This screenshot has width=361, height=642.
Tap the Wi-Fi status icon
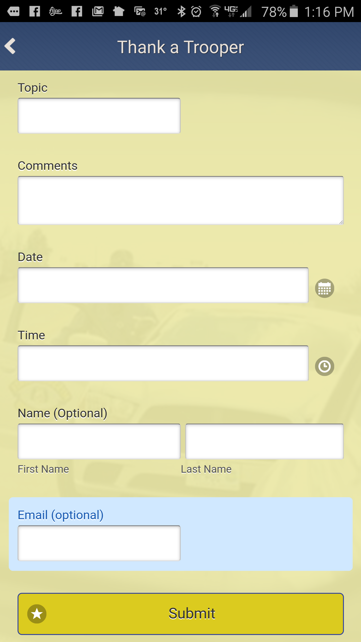(215, 11)
